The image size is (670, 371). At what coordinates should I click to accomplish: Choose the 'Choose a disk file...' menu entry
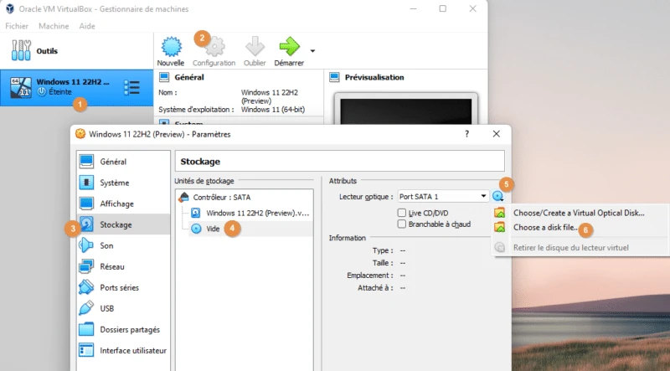pos(544,227)
